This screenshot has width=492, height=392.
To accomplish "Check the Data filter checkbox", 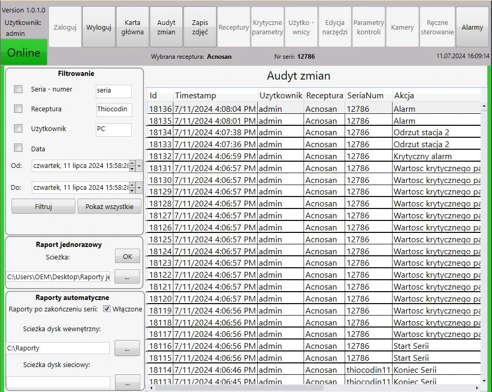I will tap(18, 148).
